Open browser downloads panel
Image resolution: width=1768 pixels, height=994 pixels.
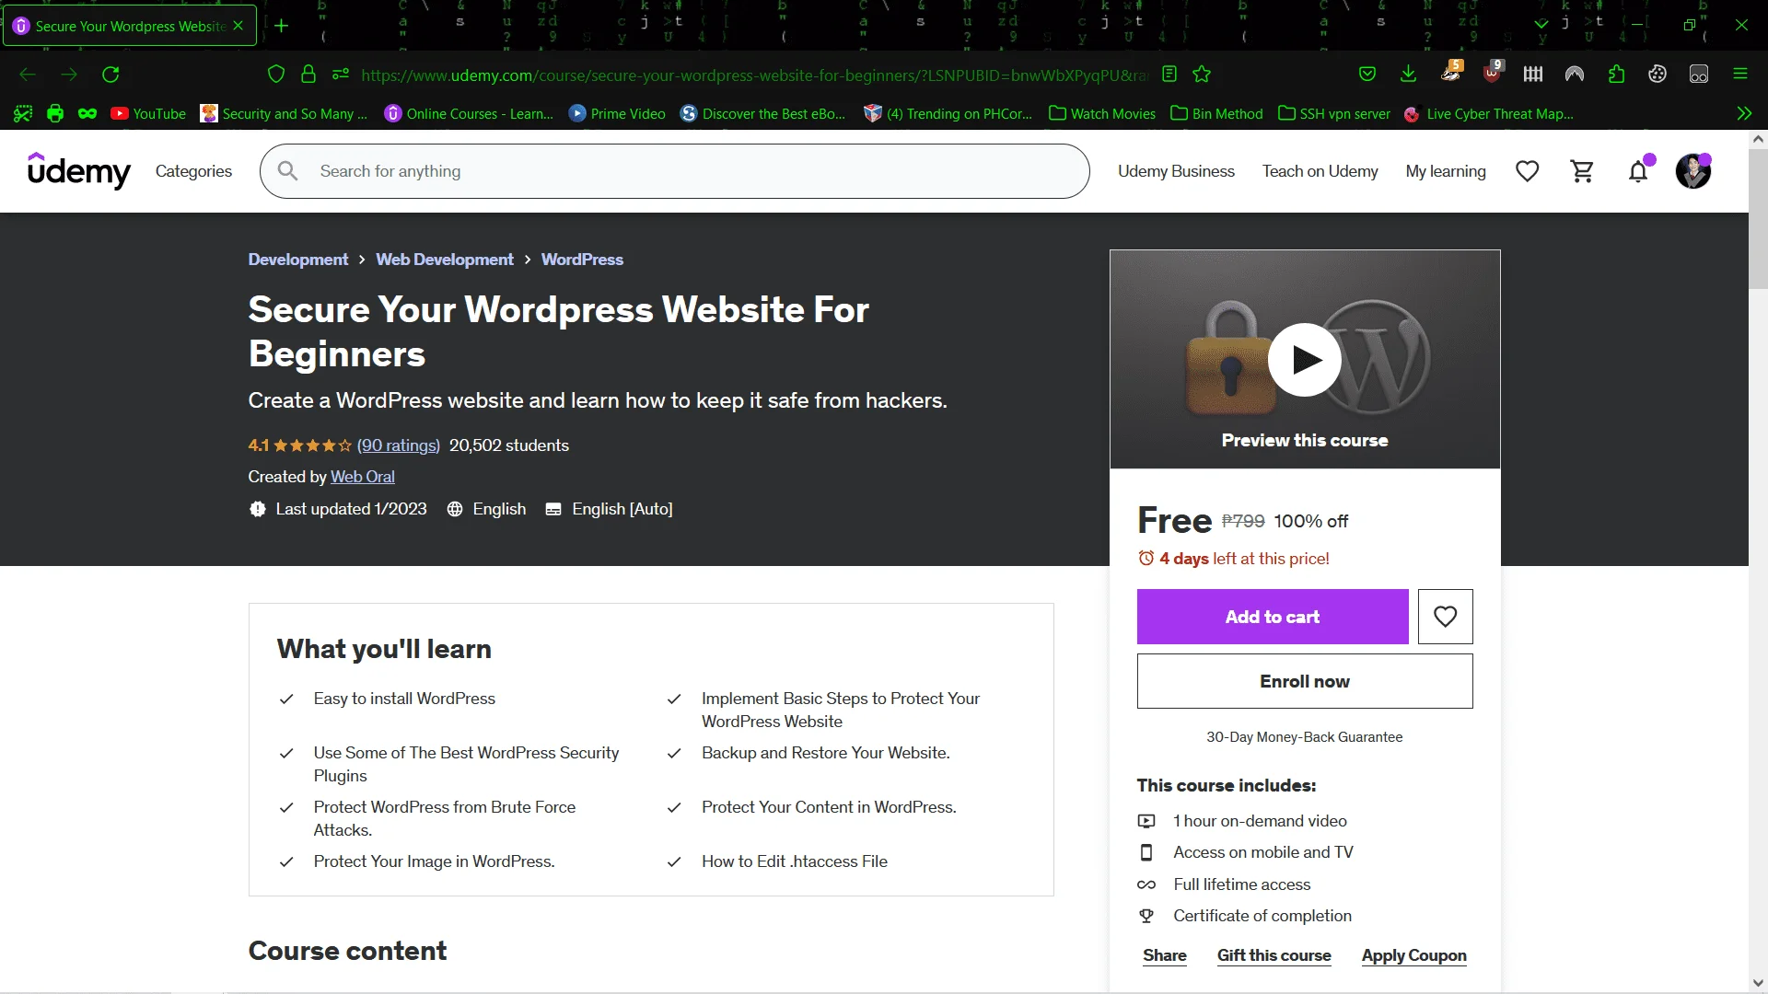point(1408,75)
